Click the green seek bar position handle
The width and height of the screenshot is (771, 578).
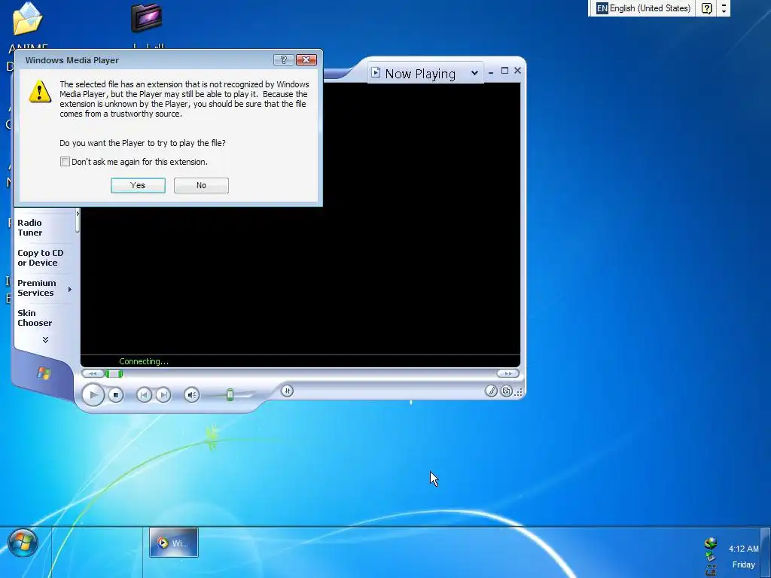pyautogui.click(x=114, y=374)
